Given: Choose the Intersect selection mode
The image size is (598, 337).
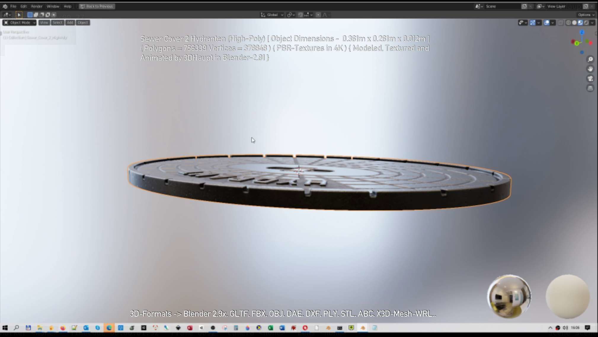Looking at the screenshot, I should click(x=54, y=15).
